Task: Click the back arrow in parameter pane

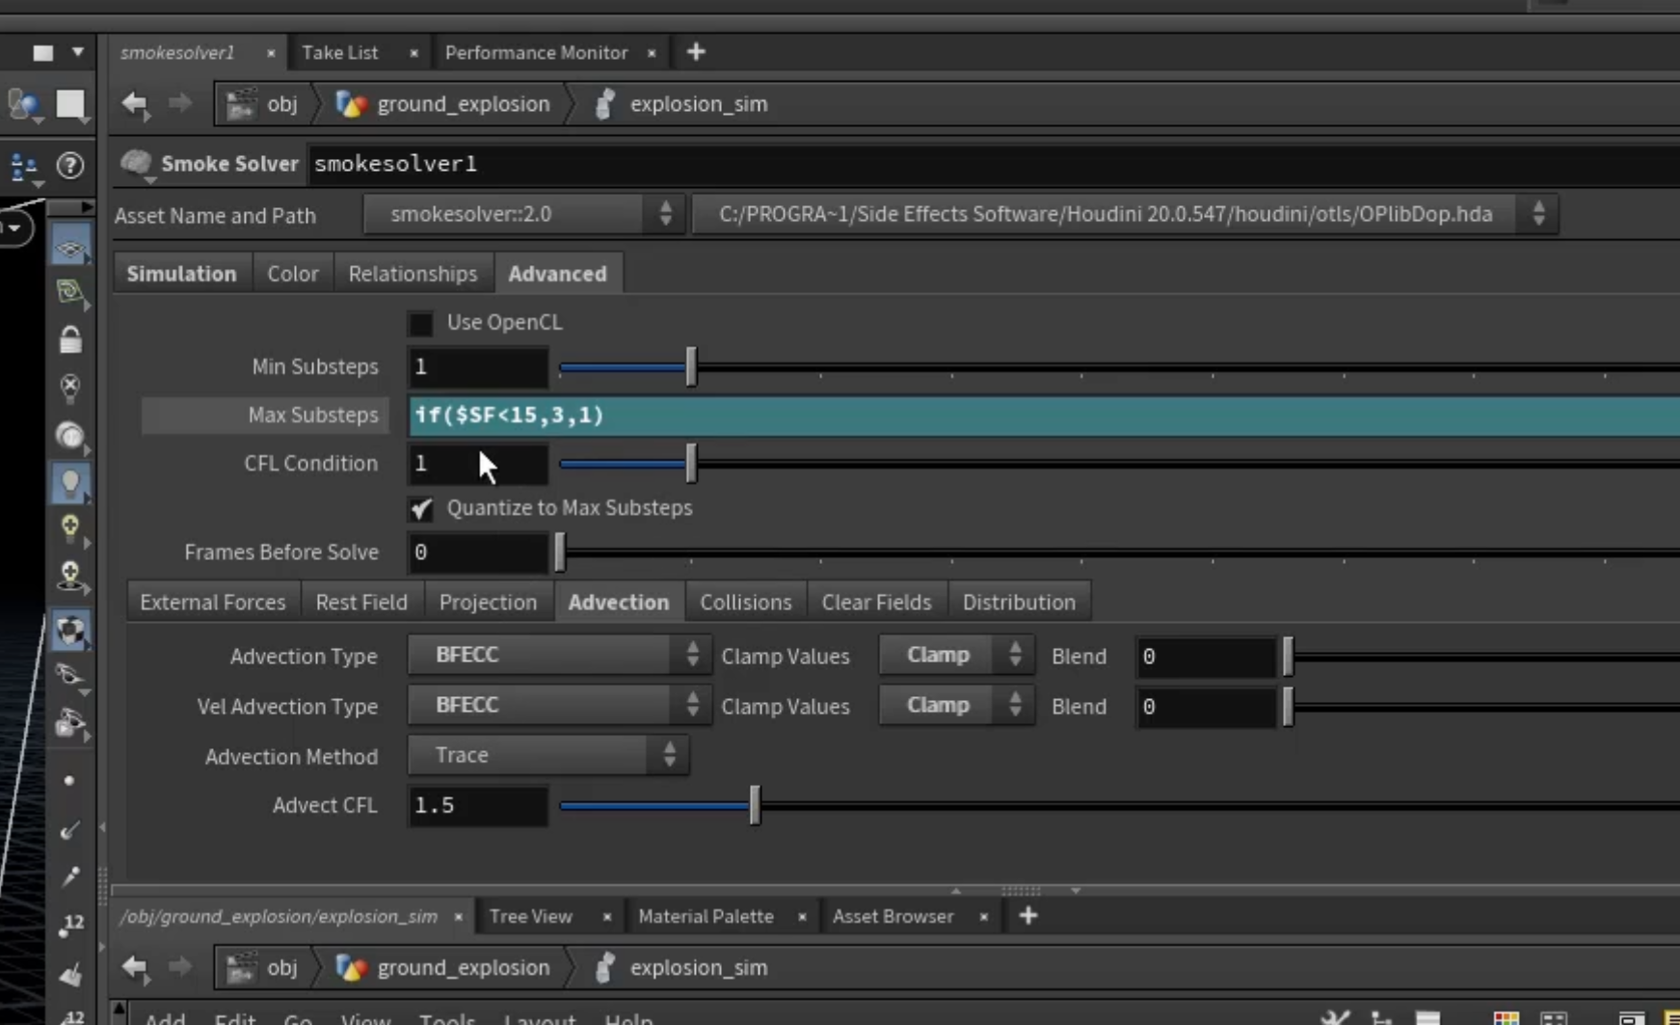Action: tap(135, 104)
